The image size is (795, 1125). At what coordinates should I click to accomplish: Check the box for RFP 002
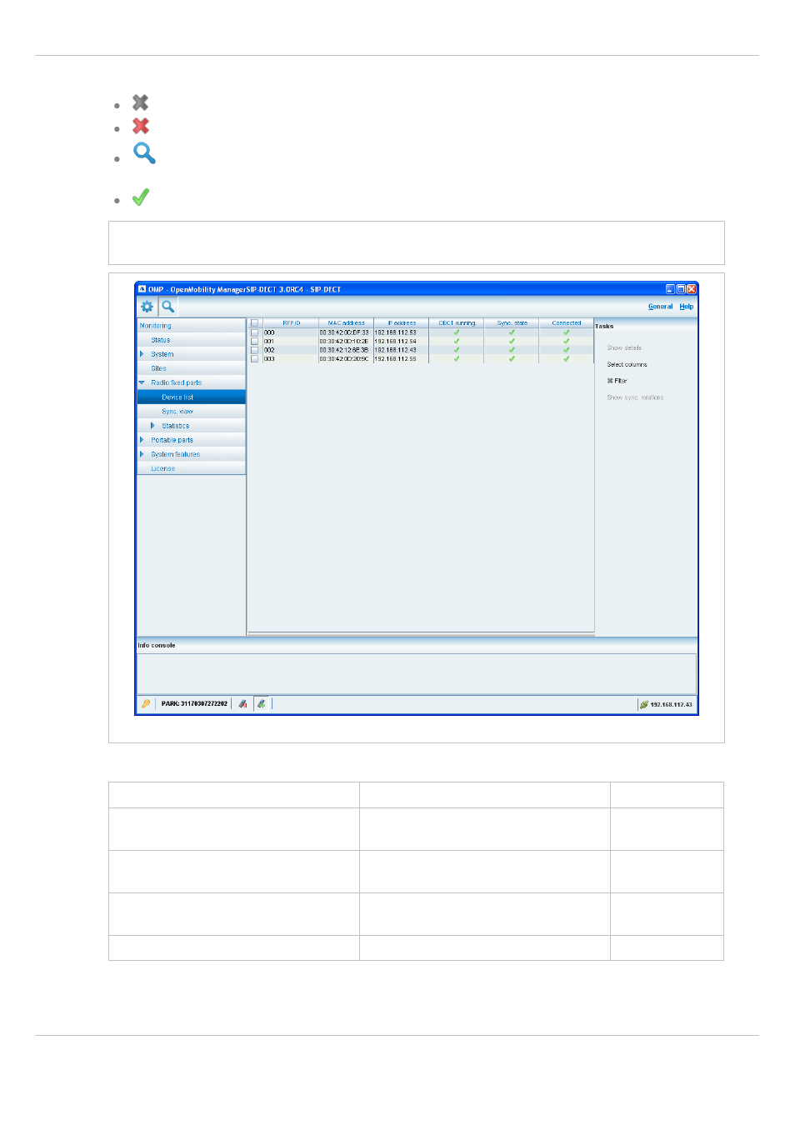255,350
